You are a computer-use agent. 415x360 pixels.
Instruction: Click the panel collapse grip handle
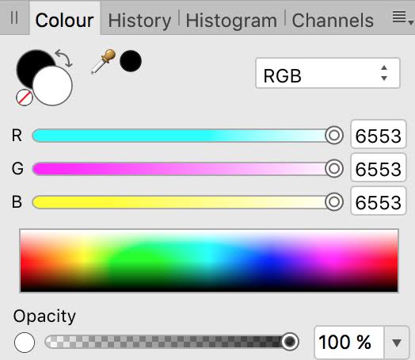(x=14, y=17)
